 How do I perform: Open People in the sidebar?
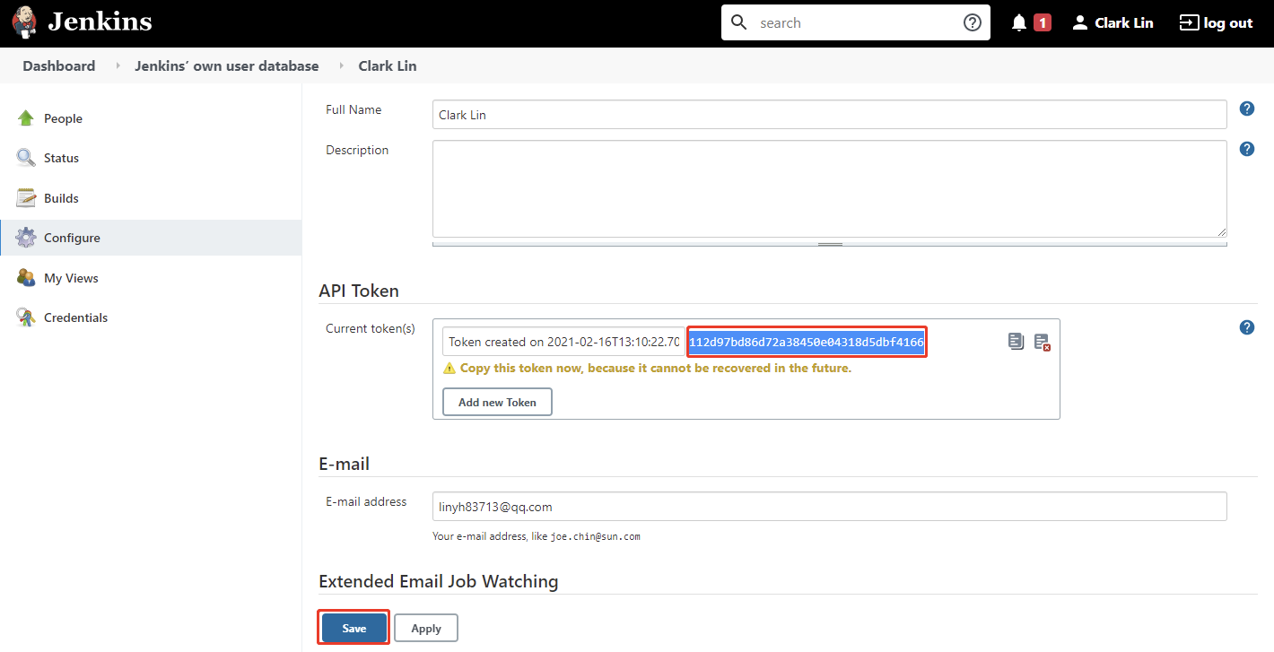pyautogui.click(x=63, y=118)
